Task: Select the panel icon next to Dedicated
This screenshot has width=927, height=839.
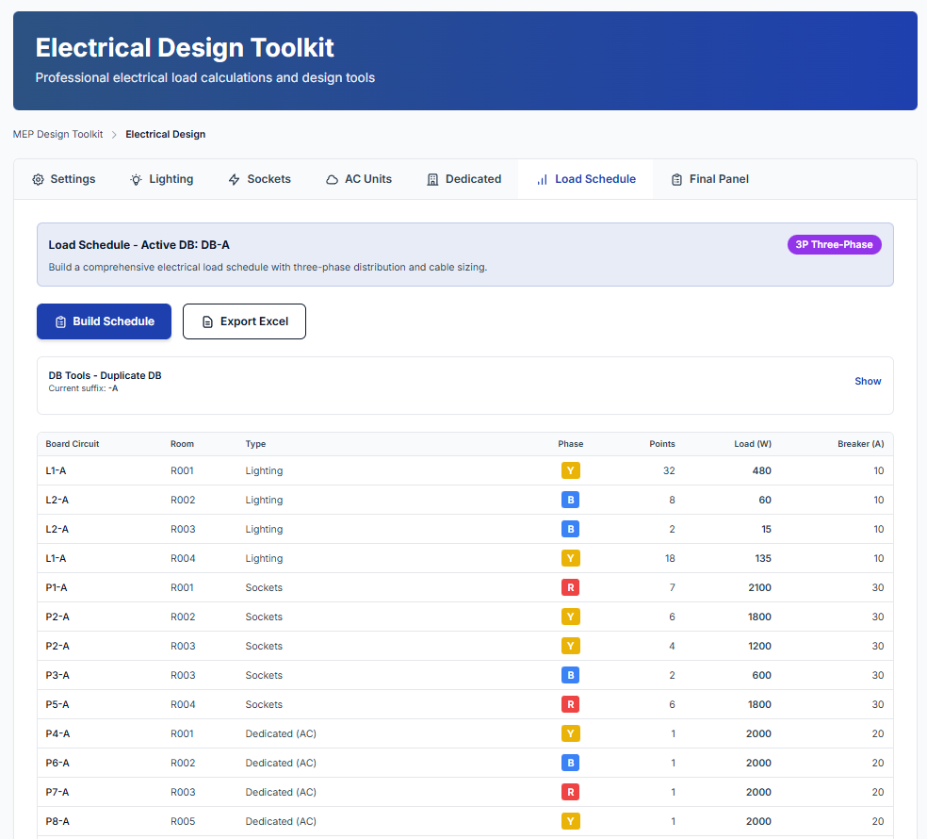Action: pyautogui.click(x=435, y=179)
